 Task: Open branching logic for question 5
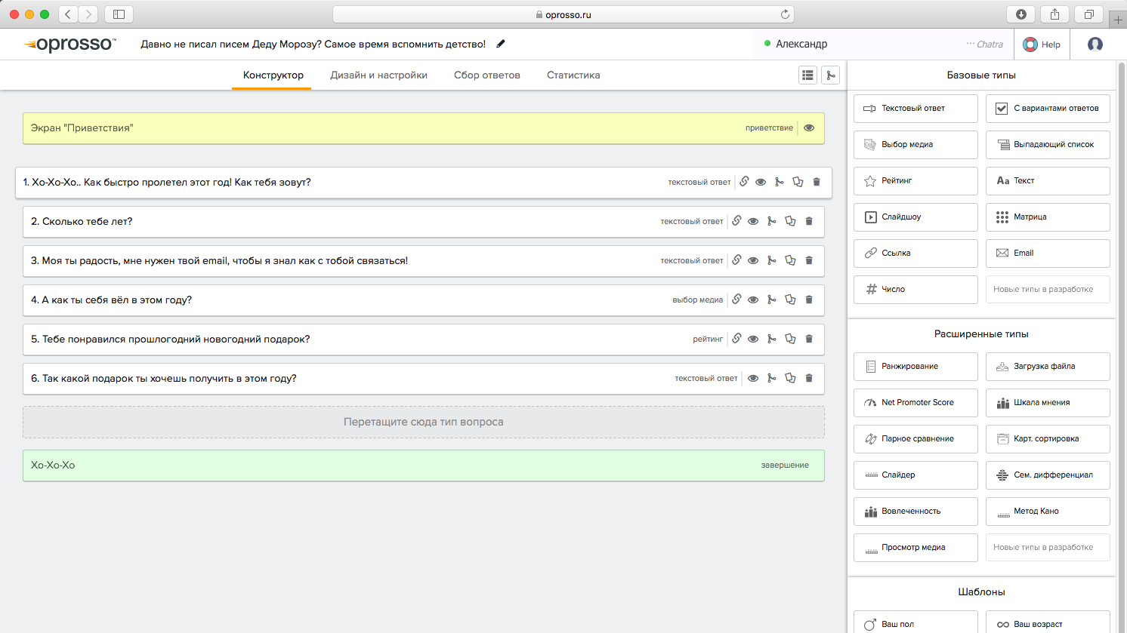tap(771, 339)
